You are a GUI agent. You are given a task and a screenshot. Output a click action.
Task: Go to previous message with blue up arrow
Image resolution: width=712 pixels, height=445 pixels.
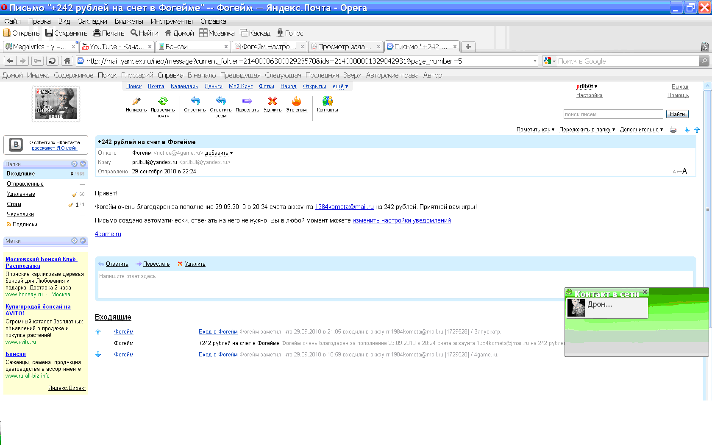click(697, 130)
